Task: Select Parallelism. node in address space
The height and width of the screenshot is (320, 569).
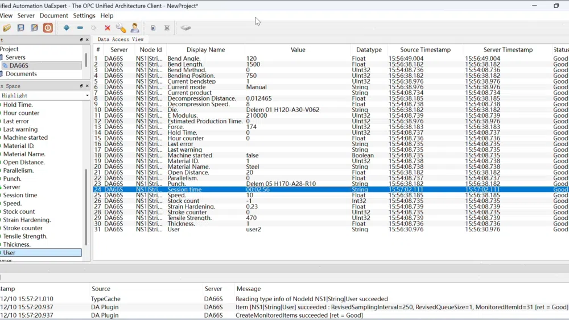Action: pos(18,171)
